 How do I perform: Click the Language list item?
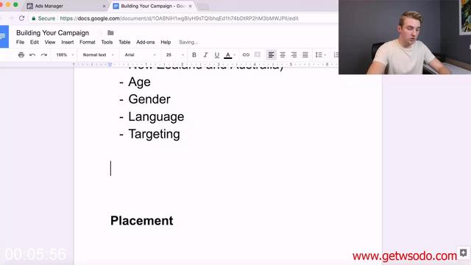(x=156, y=116)
